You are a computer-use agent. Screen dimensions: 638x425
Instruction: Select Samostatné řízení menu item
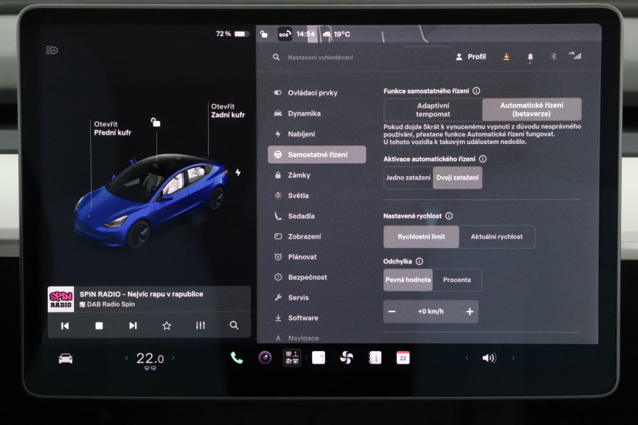point(317,155)
